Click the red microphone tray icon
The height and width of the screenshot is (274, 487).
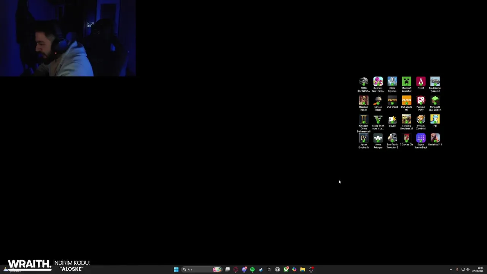click(457, 269)
